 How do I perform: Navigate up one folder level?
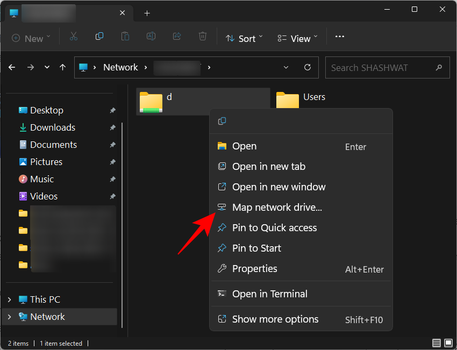pyautogui.click(x=62, y=67)
